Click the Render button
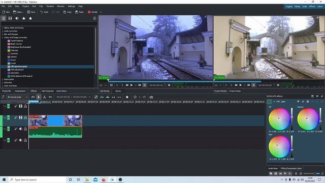Viewport: 325px width, 183px height. click(x=92, y=12)
